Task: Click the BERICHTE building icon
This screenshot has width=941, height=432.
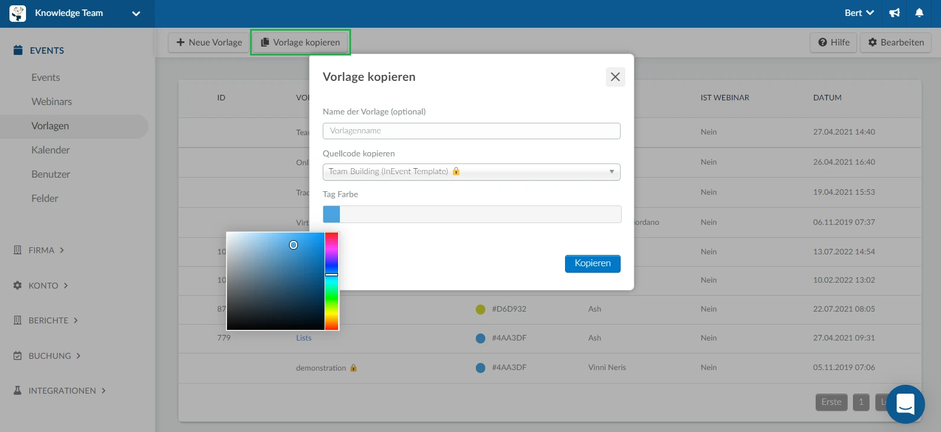Action: tap(18, 320)
